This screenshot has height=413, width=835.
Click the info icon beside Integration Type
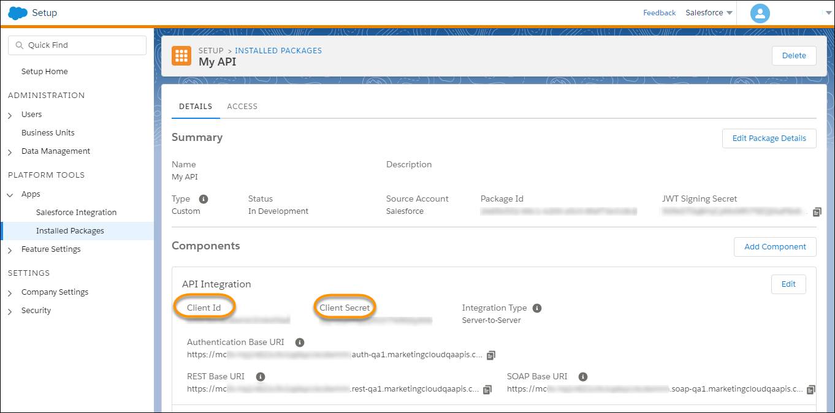(537, 308)
